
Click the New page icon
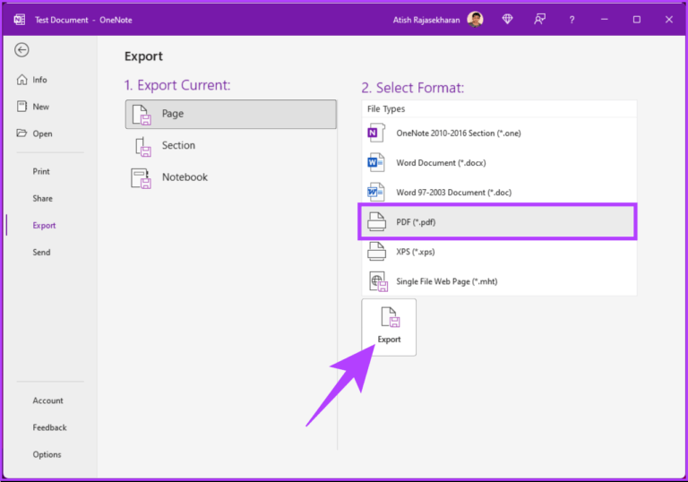pyautogui.click(x=21, y=107)
